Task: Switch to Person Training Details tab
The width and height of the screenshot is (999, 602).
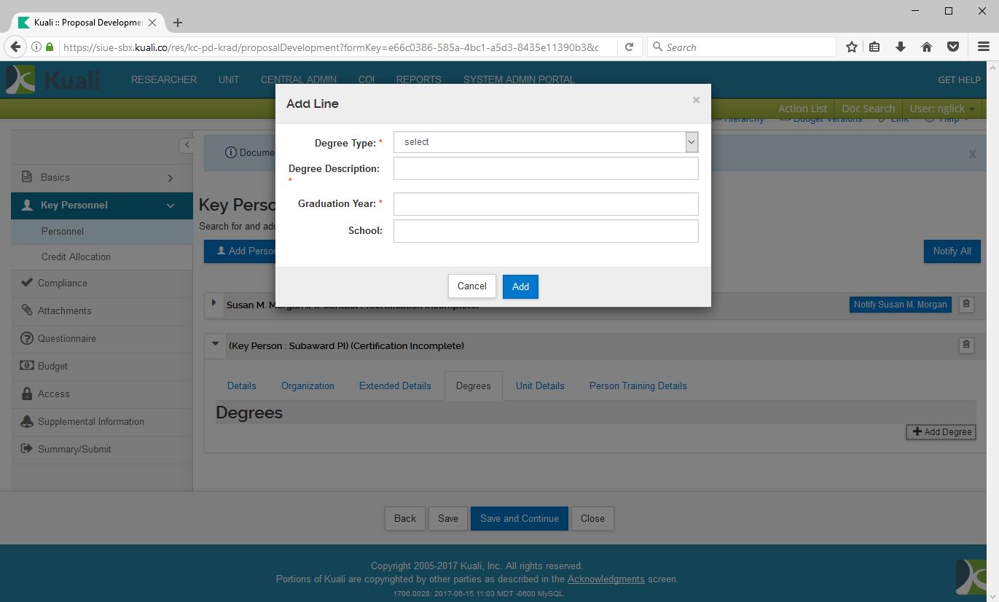Action: (638, 386)
